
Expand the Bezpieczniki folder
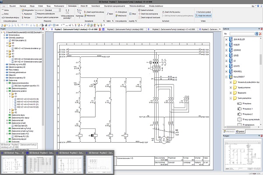(231, 93)
